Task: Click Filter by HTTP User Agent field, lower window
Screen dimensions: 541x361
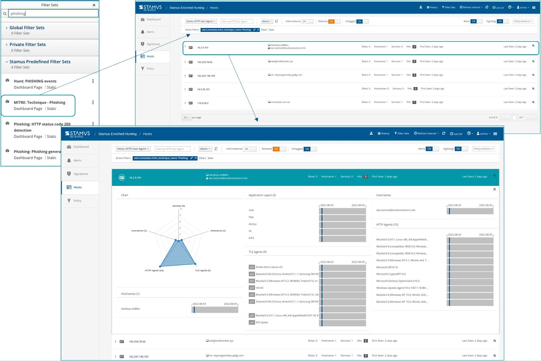Action: click(172, 149)
